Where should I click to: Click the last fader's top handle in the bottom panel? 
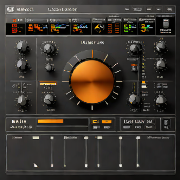138,137
